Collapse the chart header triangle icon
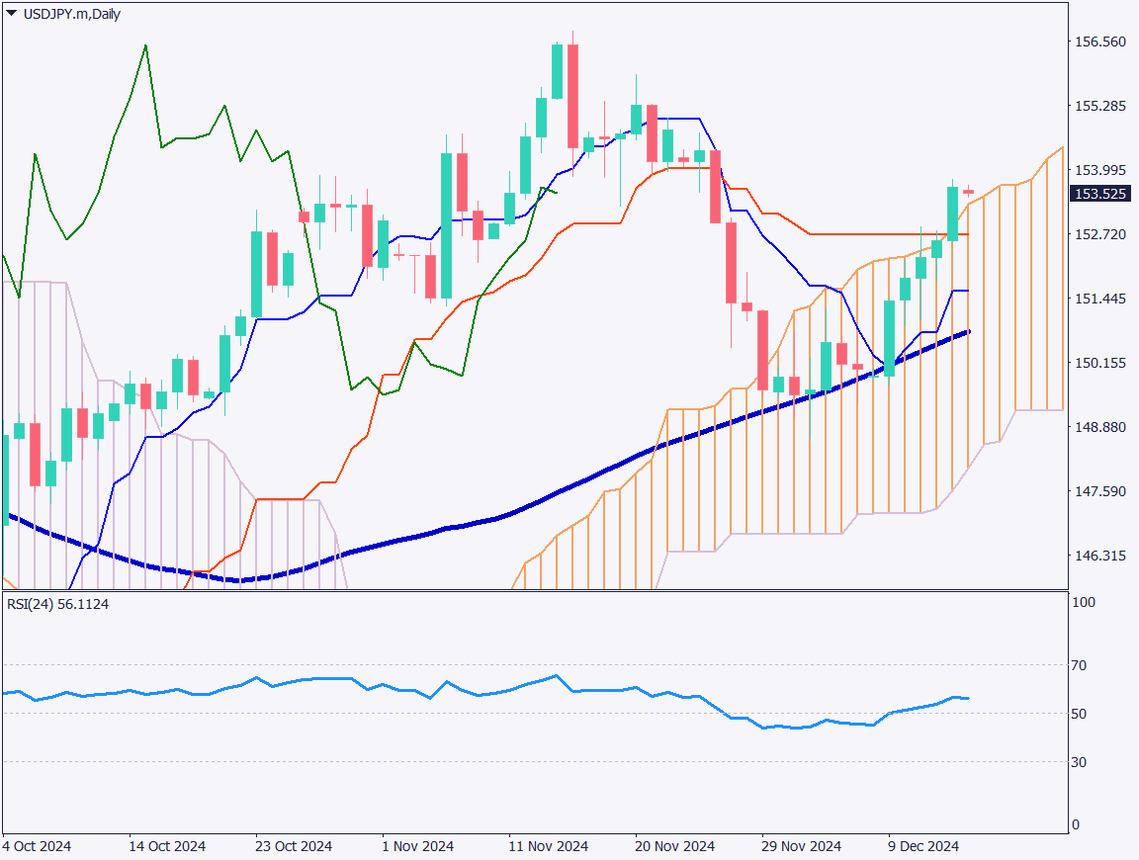Image resolution: width=1139 pixels, height=860 pixels. click(10, 14)
